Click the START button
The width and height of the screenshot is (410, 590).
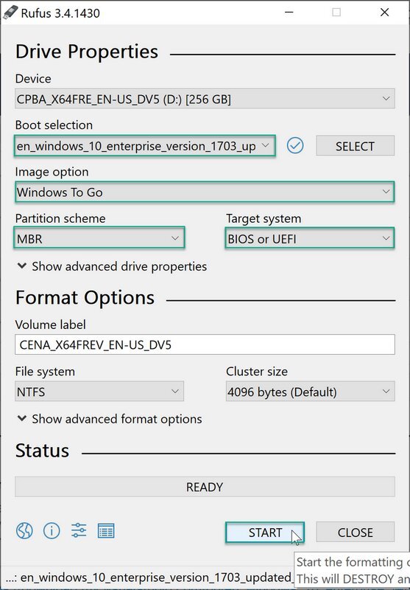(x=265, y=532)
